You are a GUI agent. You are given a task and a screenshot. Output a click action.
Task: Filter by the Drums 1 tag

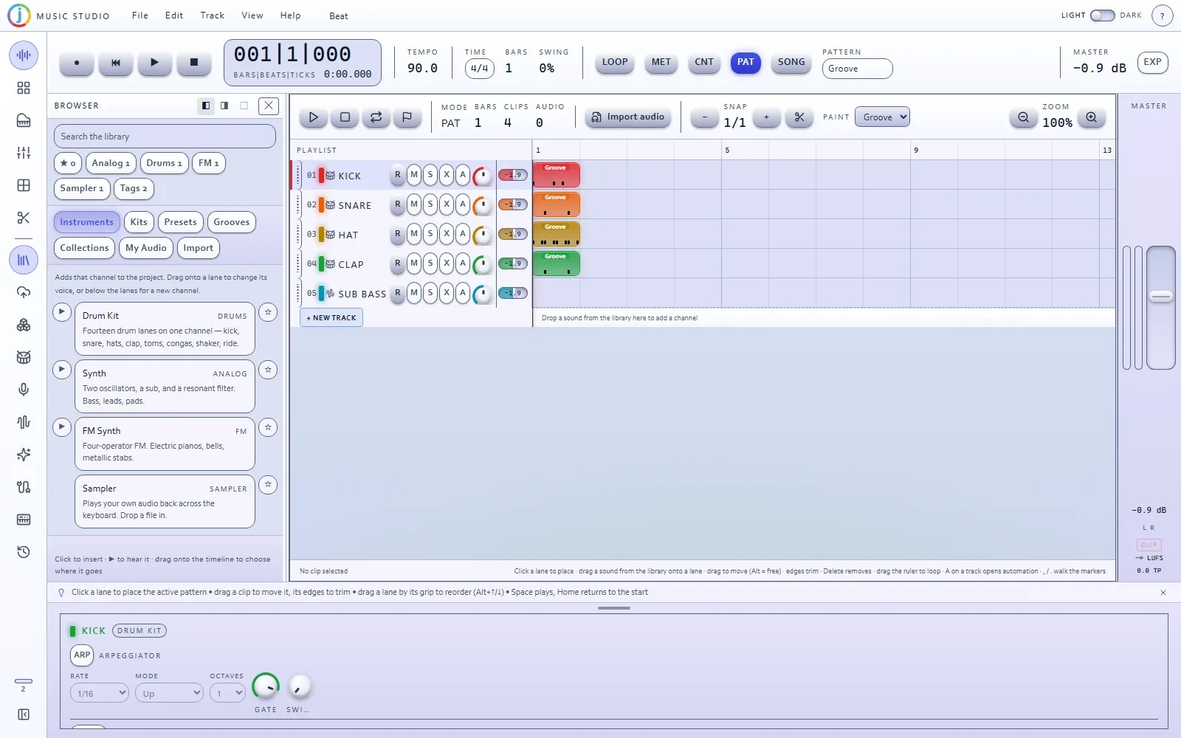point(164,163)
